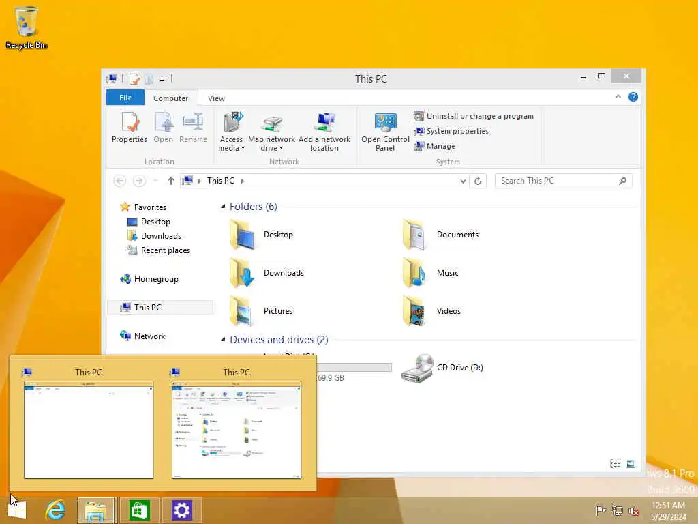The width and height of the screenshot is (698, 524).
Task: Click the File Explorer taskbar button
Action: (97, 510)
